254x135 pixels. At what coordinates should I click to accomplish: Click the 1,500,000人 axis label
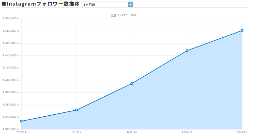[11, 19]
